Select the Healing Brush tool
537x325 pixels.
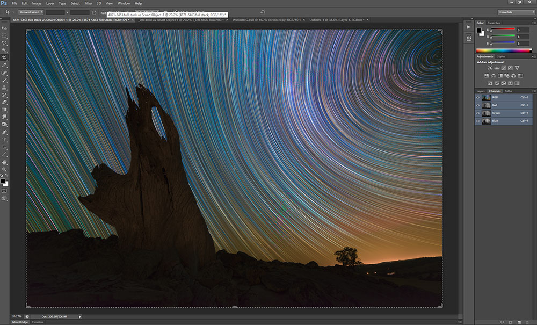click(4, 73)
